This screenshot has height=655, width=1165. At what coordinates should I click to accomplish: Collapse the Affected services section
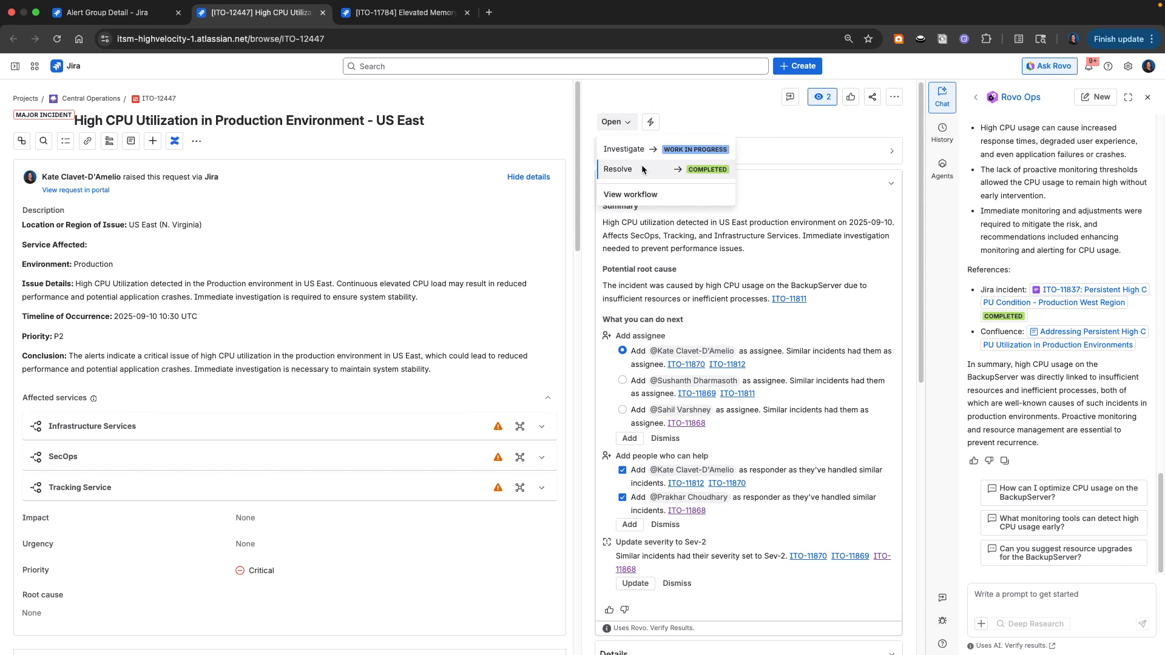coord(548,397)
